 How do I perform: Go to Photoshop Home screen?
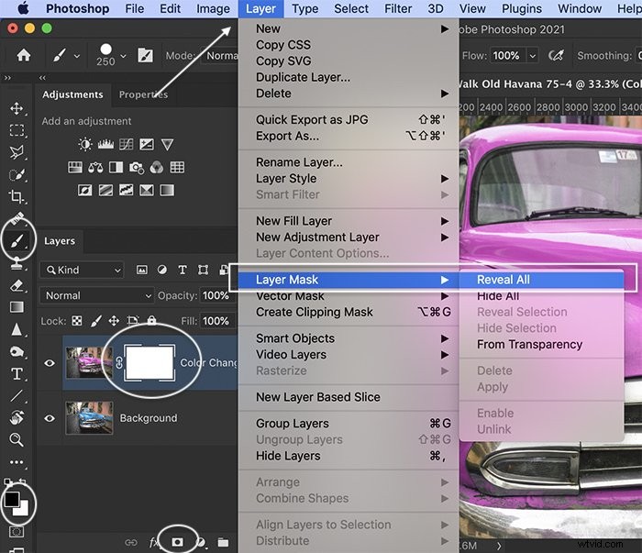24,55
